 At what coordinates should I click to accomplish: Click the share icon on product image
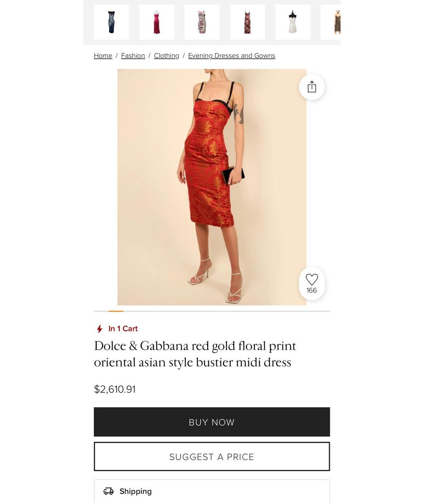click(x=312, y=87)
